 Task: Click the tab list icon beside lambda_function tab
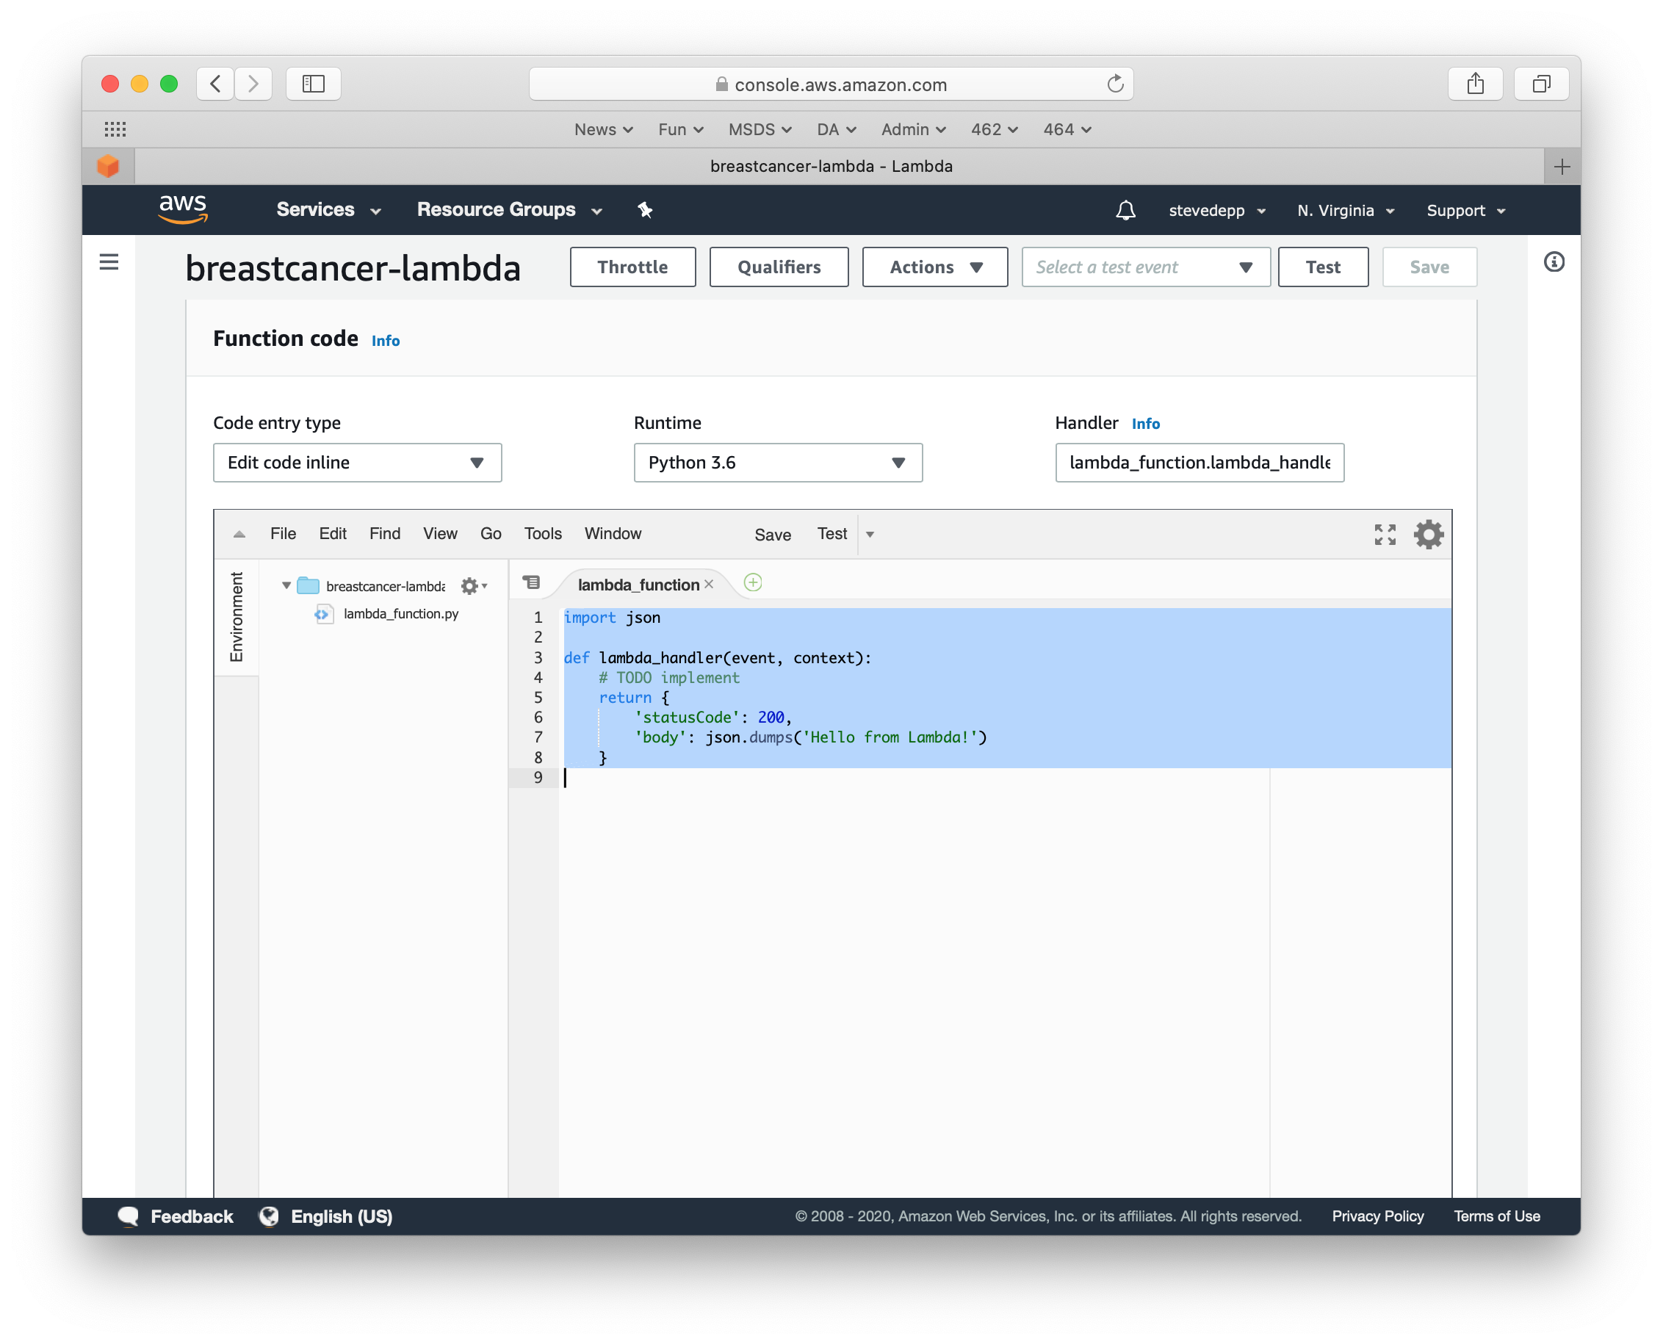(x=531, y=582)
